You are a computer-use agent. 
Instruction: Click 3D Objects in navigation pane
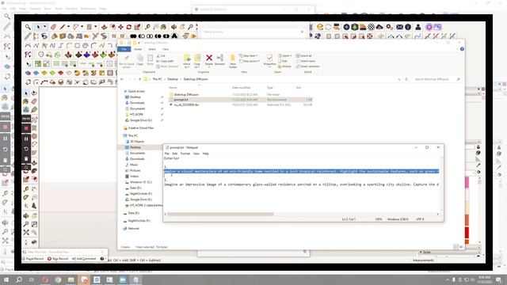coord(137,142)
